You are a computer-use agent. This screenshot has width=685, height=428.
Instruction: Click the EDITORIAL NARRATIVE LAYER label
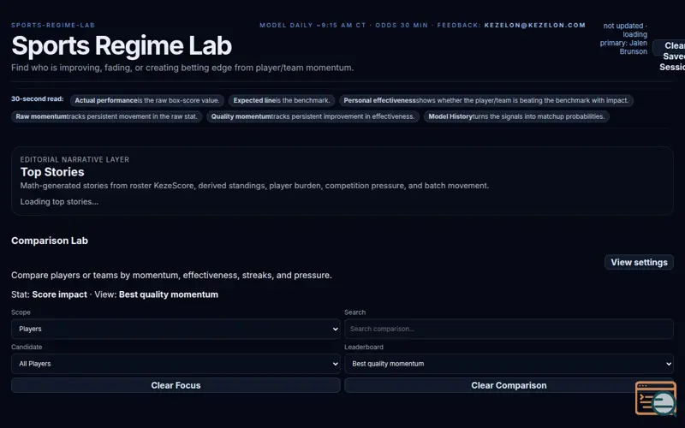pyautogui.click(x=74, y=160)
